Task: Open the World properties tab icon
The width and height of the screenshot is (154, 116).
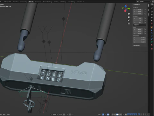Action: 152,24
